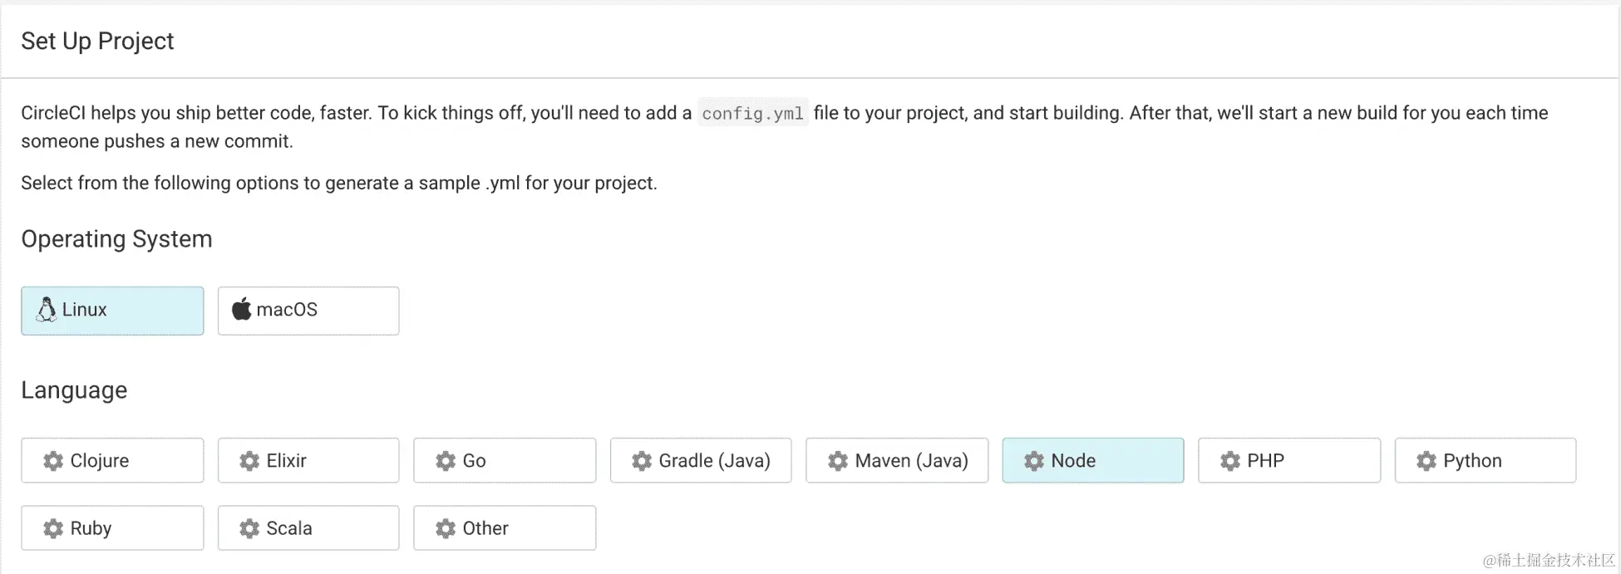Choose the Scala language option

(x=308, y=528)
